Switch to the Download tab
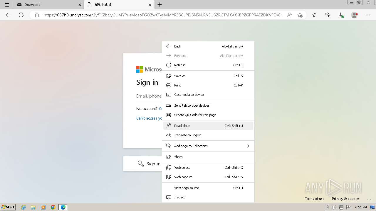Viewport: 376px width, 211px height. pos(49,5)
